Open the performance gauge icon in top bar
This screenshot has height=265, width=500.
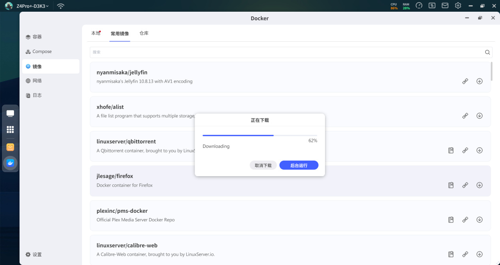pos(419,5)
